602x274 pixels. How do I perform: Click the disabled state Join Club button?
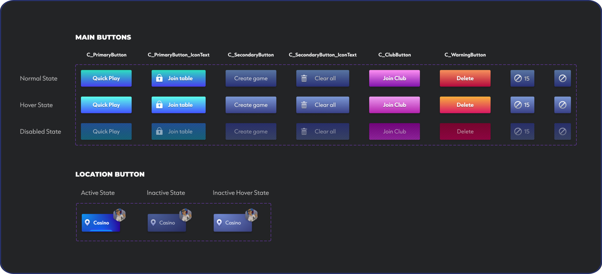click(394, 132)
